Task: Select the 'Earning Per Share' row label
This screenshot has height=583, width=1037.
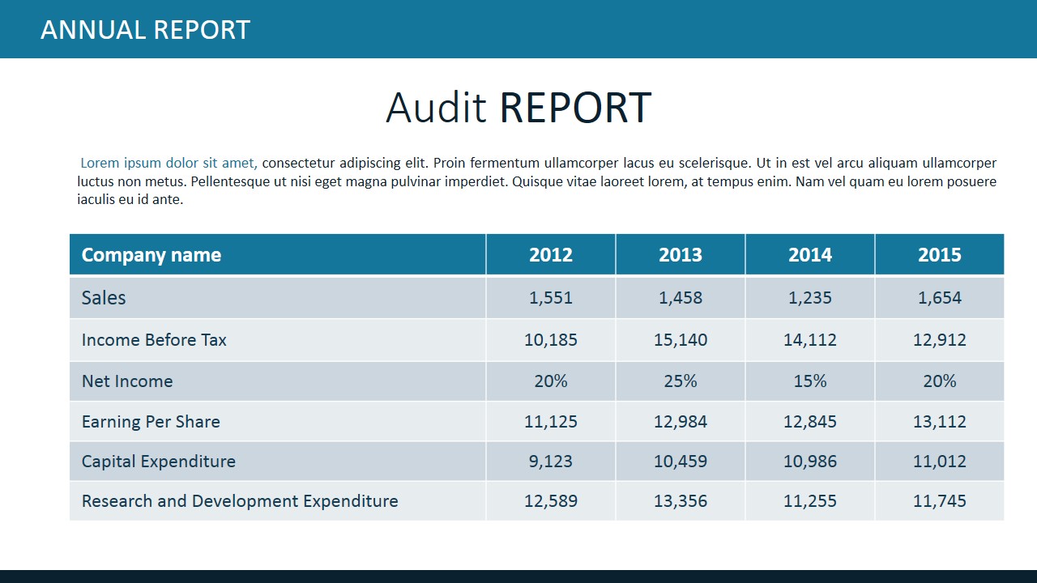Action: click(151, 422)
